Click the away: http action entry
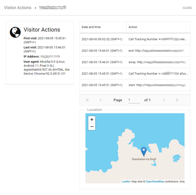Image resolution: width=196 pixels, height=195 pixels. coord(157,62)
